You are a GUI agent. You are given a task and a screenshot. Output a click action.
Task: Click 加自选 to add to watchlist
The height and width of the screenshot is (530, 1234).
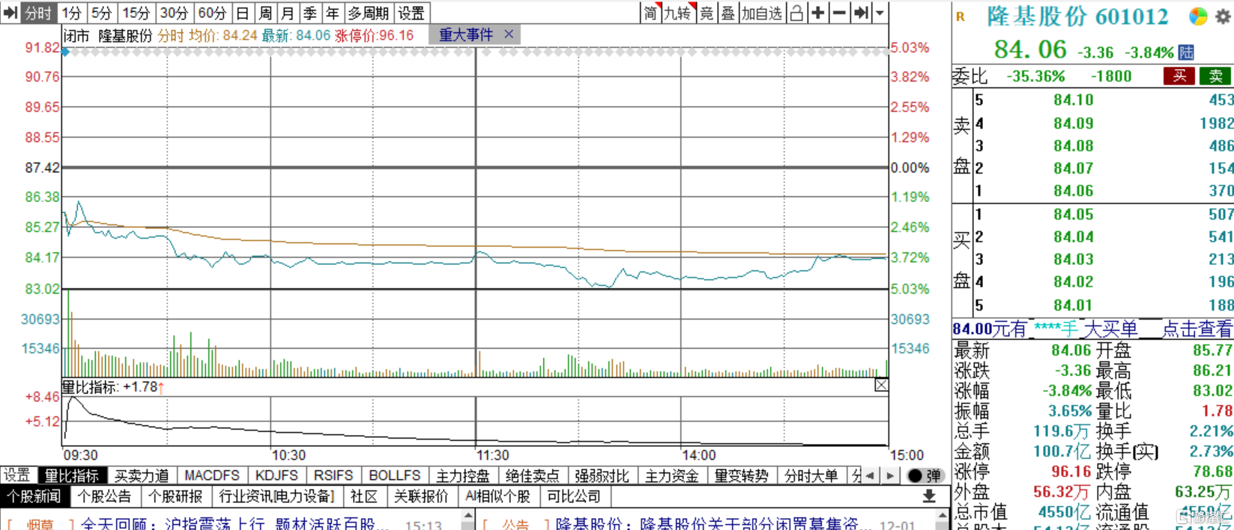762,13
